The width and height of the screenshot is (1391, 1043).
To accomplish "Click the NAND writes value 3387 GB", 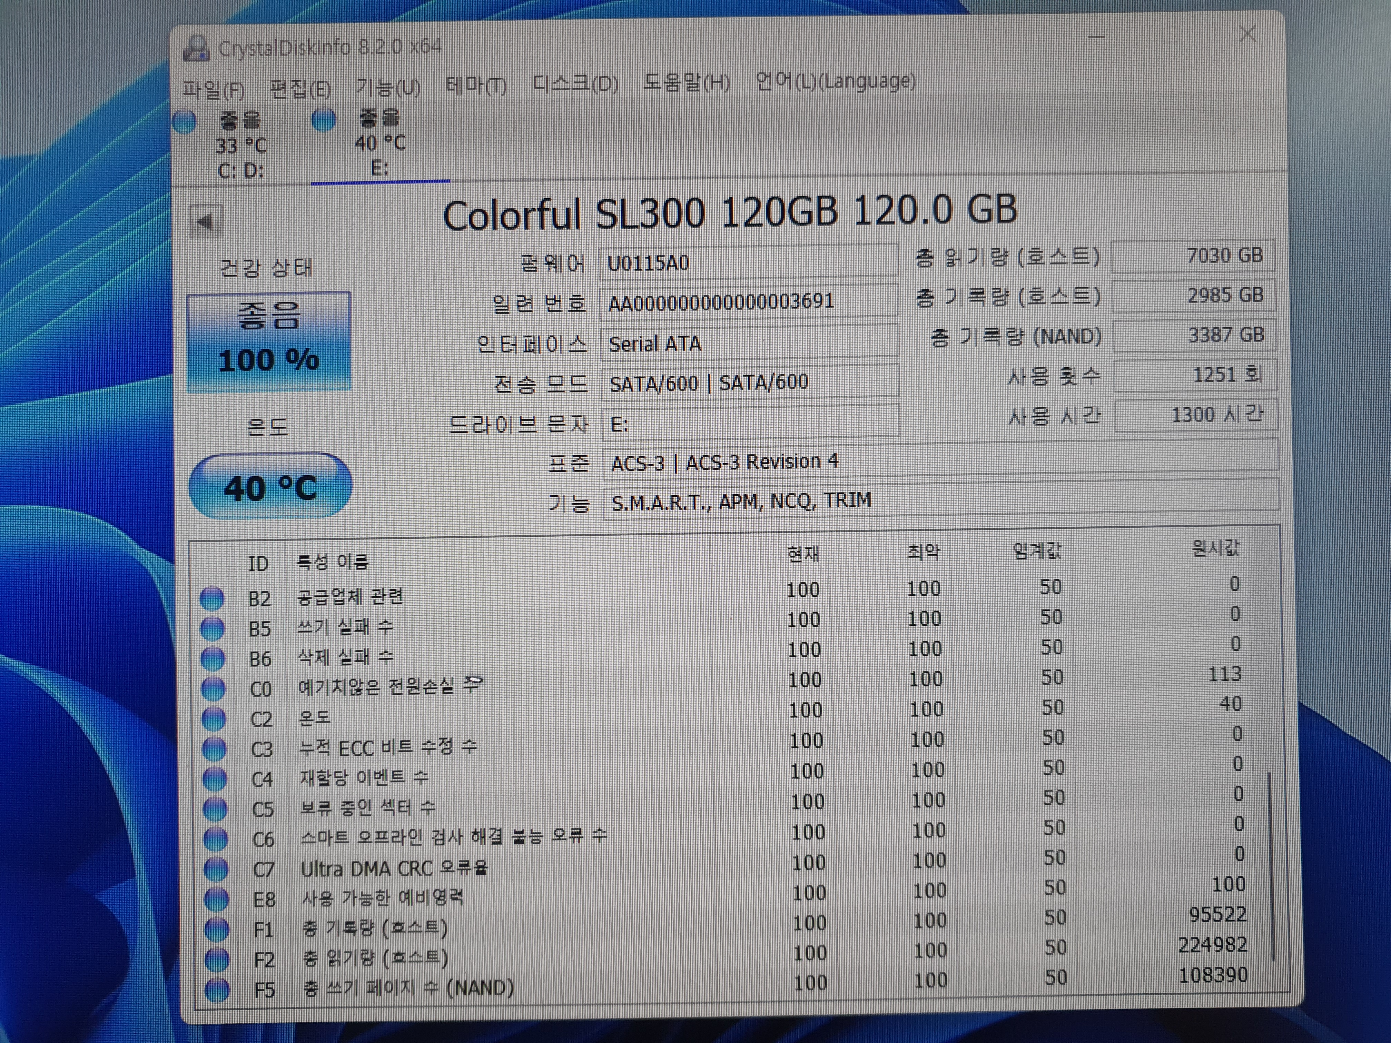I will (x=1194, y=335).
